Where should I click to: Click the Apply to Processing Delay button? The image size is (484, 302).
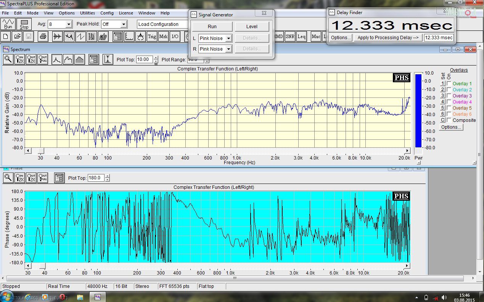[388, 38]
